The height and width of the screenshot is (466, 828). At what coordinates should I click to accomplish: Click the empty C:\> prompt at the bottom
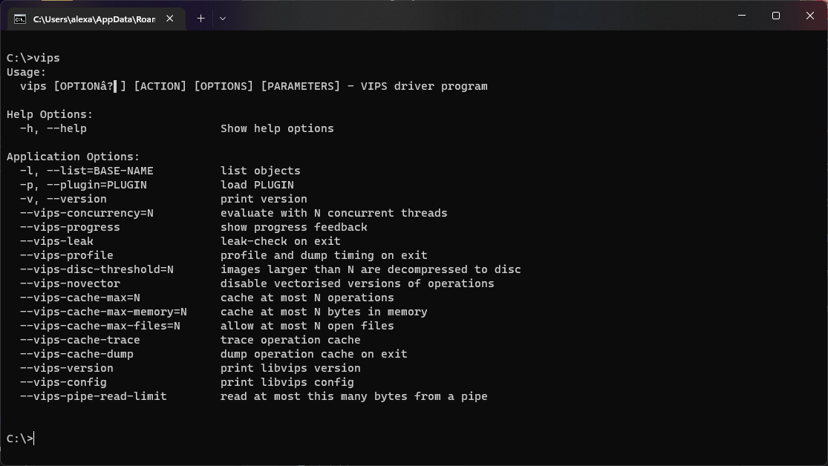click(x=20, y=439)
